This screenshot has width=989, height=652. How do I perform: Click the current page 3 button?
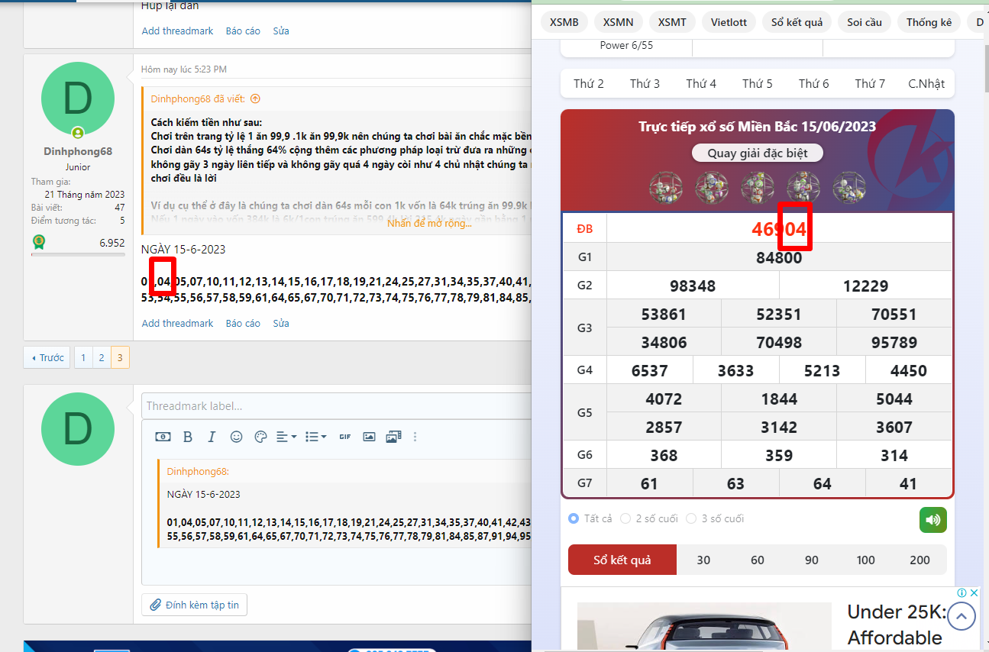[x=120, y=357]
